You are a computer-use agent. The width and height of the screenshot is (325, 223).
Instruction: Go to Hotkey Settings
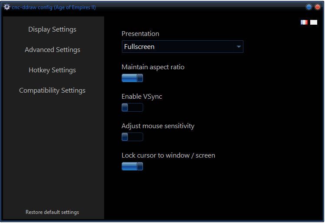(52, 70)
